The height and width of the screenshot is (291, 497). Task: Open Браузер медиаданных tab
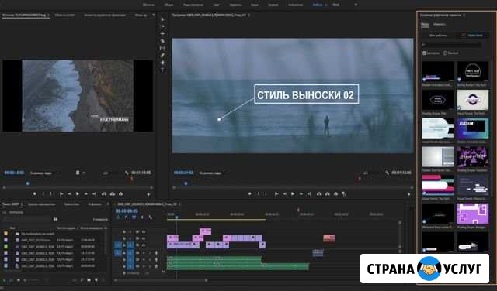[41, 204]
